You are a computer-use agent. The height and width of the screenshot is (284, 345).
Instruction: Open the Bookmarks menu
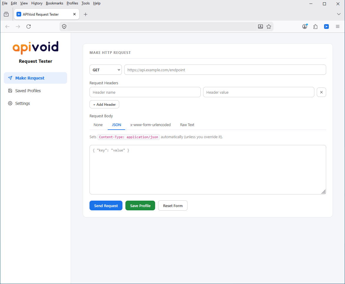coord(54,3)
